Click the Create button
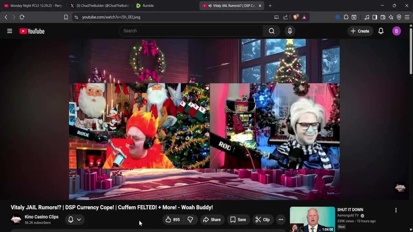The image size is (413, 232). coord(360,31)
